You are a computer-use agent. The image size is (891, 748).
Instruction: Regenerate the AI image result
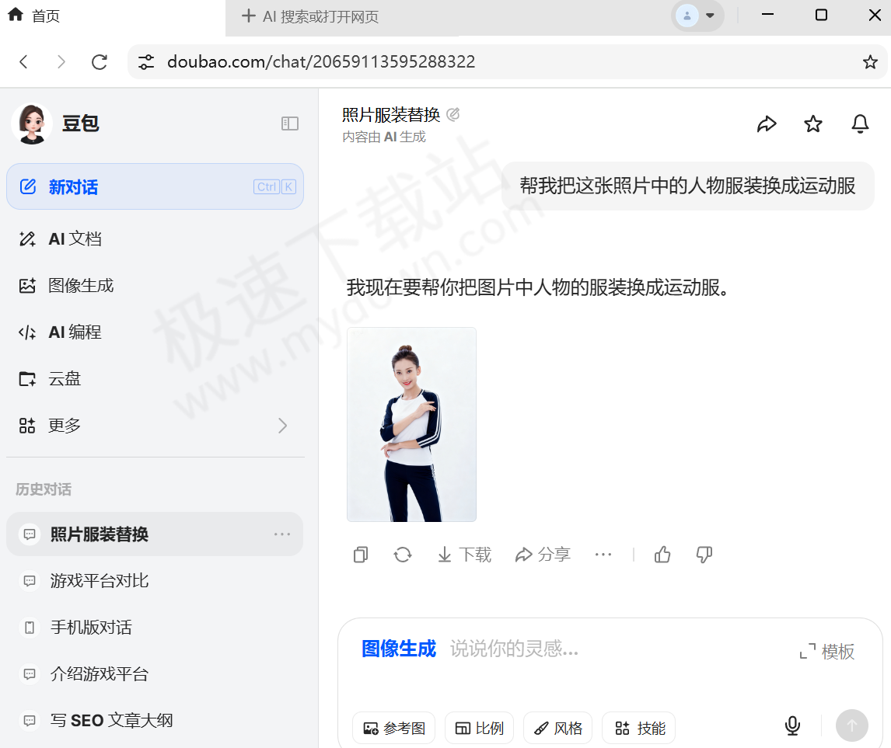pos(402,554)
